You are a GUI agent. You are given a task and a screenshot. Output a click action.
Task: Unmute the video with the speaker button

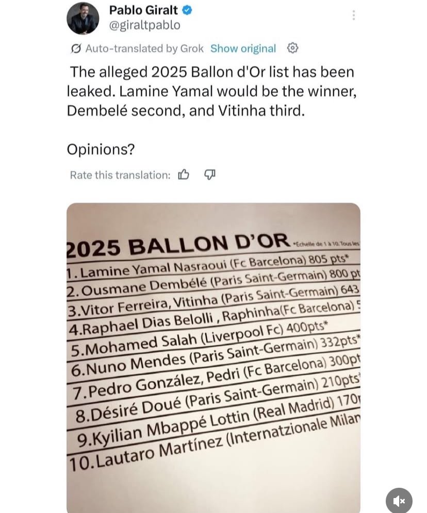click(x=399, y=500)
